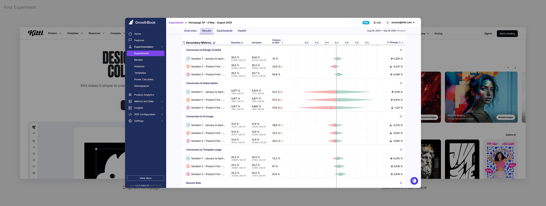Click the Kittl organization name in header
The width and height of the screenshot is (546, 206).
(377, 23)
